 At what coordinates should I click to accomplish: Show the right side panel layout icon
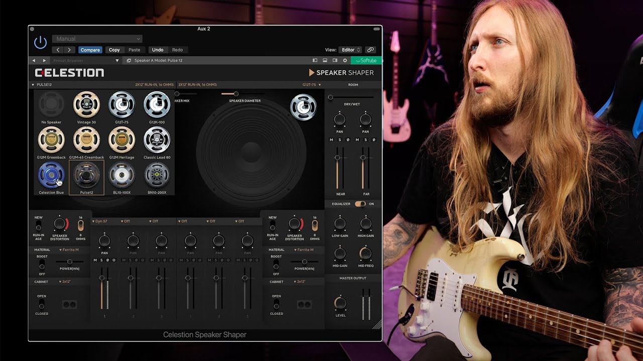335,61
